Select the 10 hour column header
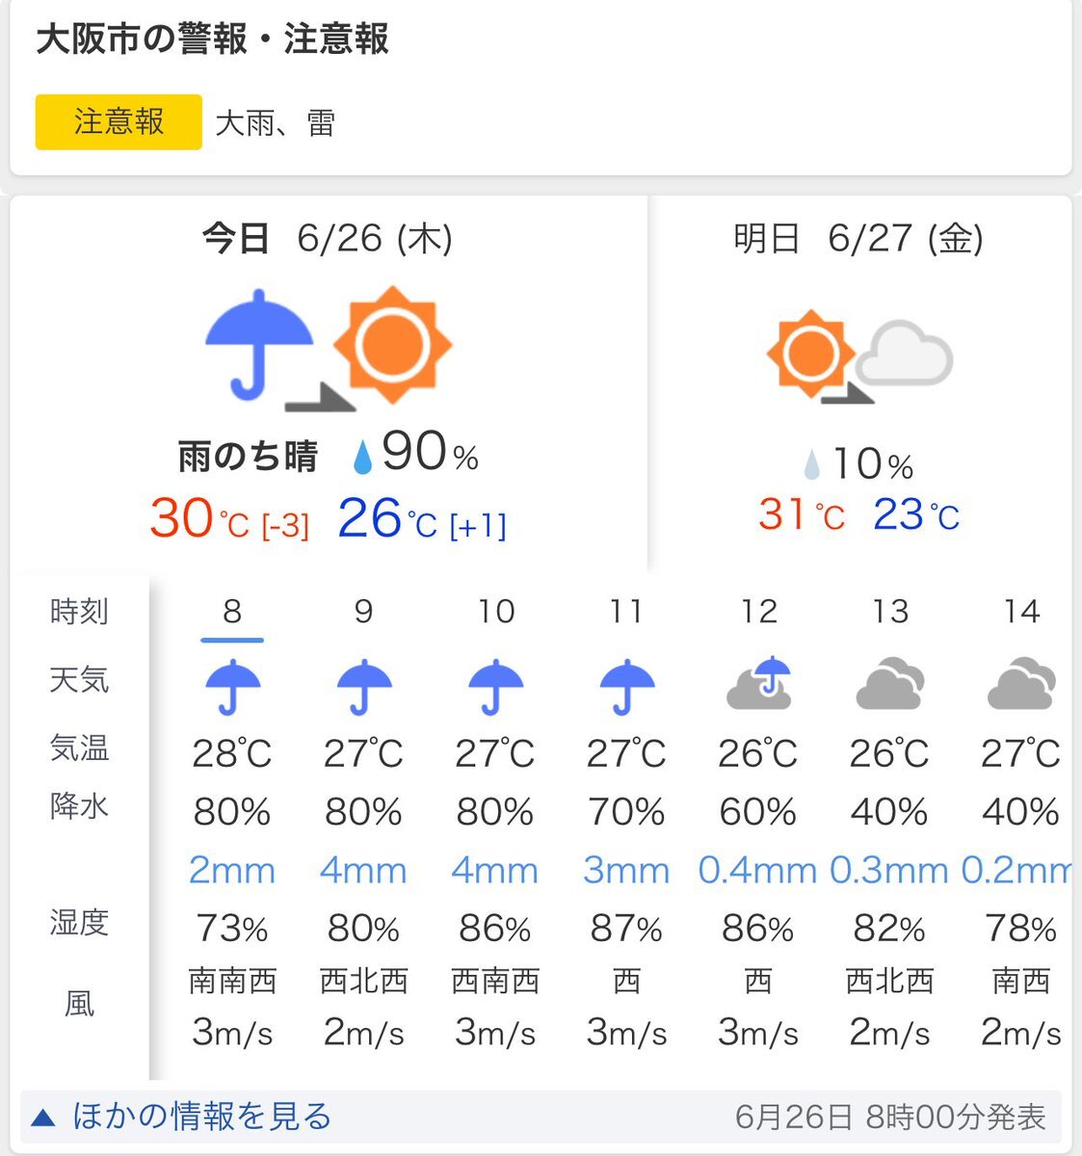The height and width of the screenshot is (1156, 1082). [x=495, y=612]
